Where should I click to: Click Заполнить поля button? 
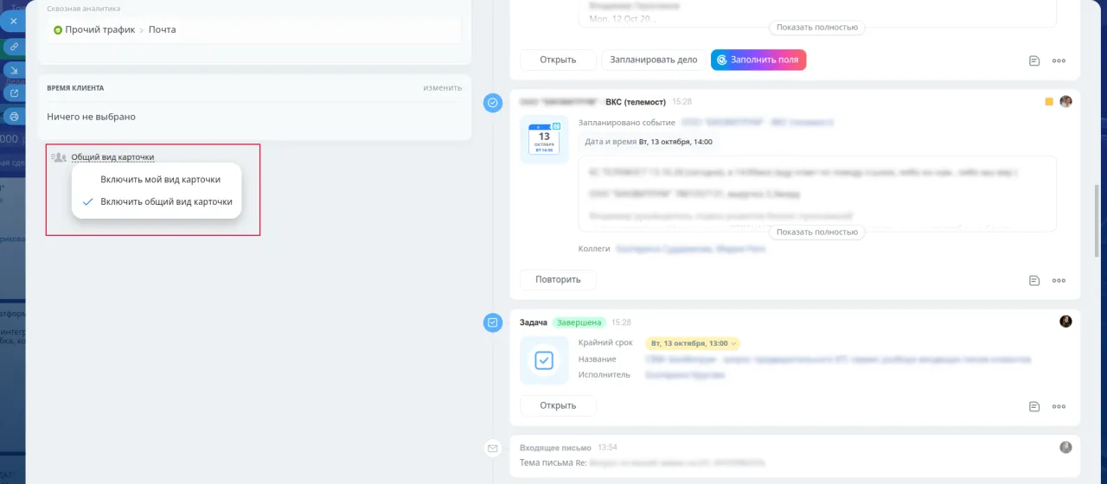click(758, 60)
